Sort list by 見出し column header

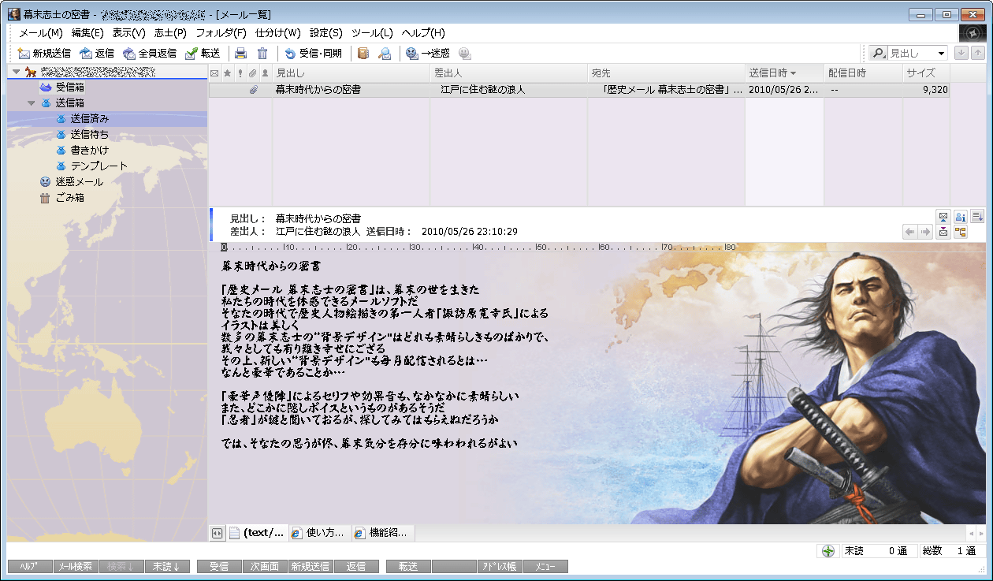[x=351, y=73]
